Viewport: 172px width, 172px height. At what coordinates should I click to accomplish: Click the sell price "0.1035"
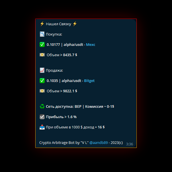click(52, 81)
